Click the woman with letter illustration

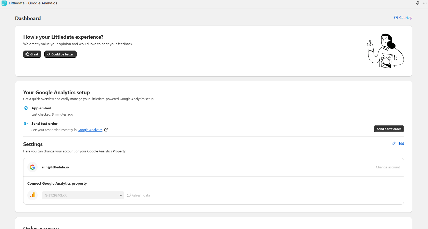(385, 51)
